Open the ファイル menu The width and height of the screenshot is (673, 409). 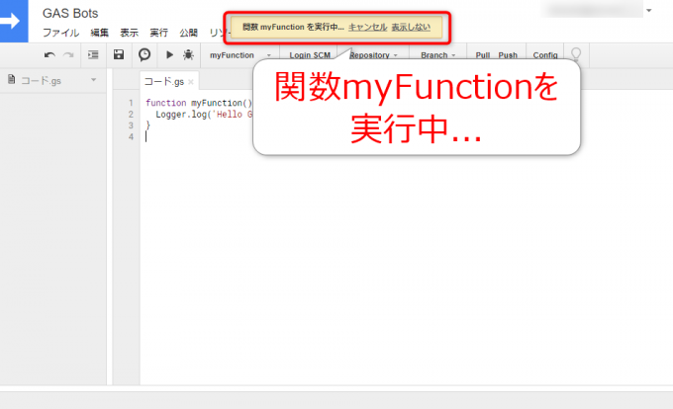(x=60, y=33)
